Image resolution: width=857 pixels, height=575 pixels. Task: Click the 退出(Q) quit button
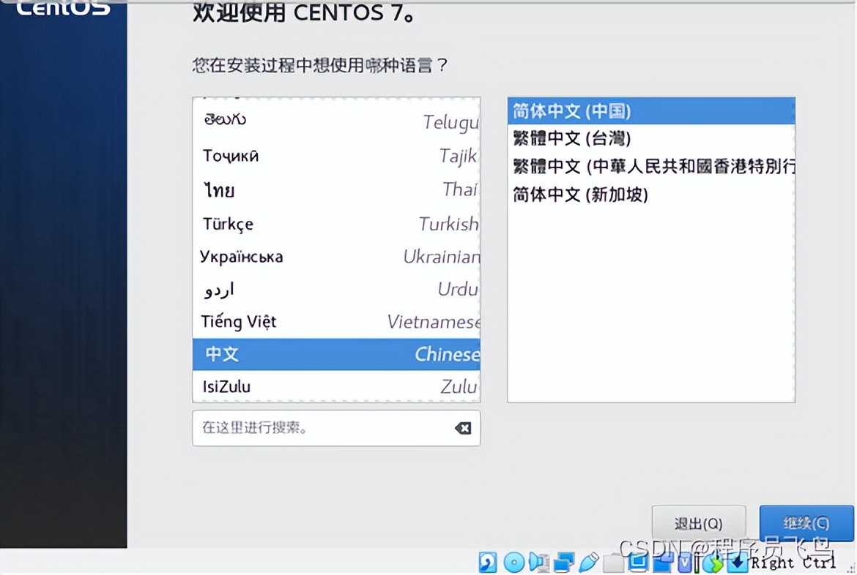699,523
